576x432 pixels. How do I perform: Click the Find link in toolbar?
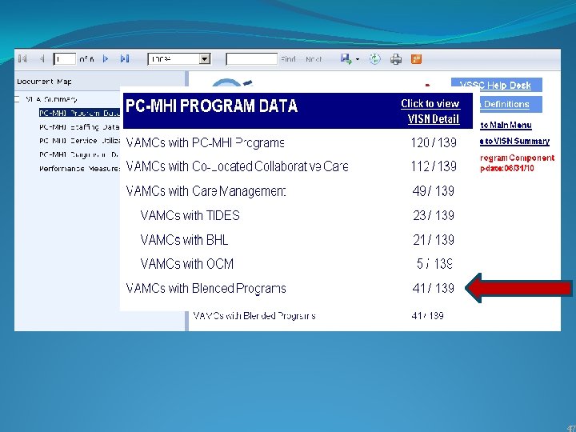pos(288,59)
